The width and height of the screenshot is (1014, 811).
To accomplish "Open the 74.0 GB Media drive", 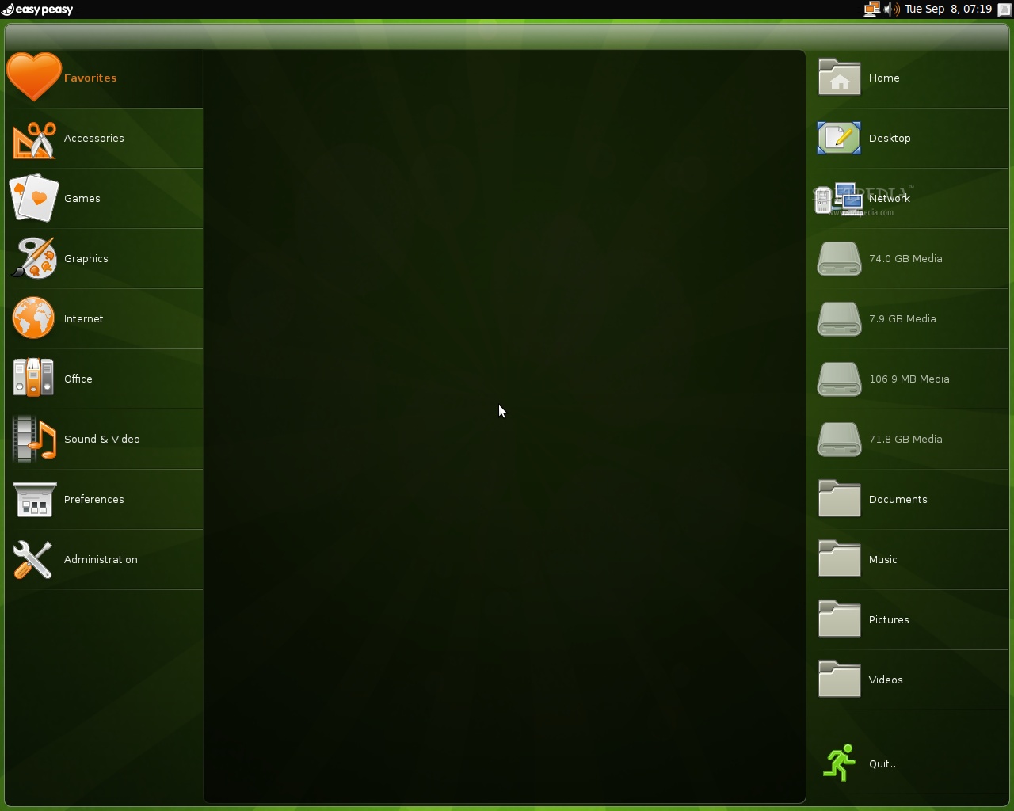I will click(905, 258).
